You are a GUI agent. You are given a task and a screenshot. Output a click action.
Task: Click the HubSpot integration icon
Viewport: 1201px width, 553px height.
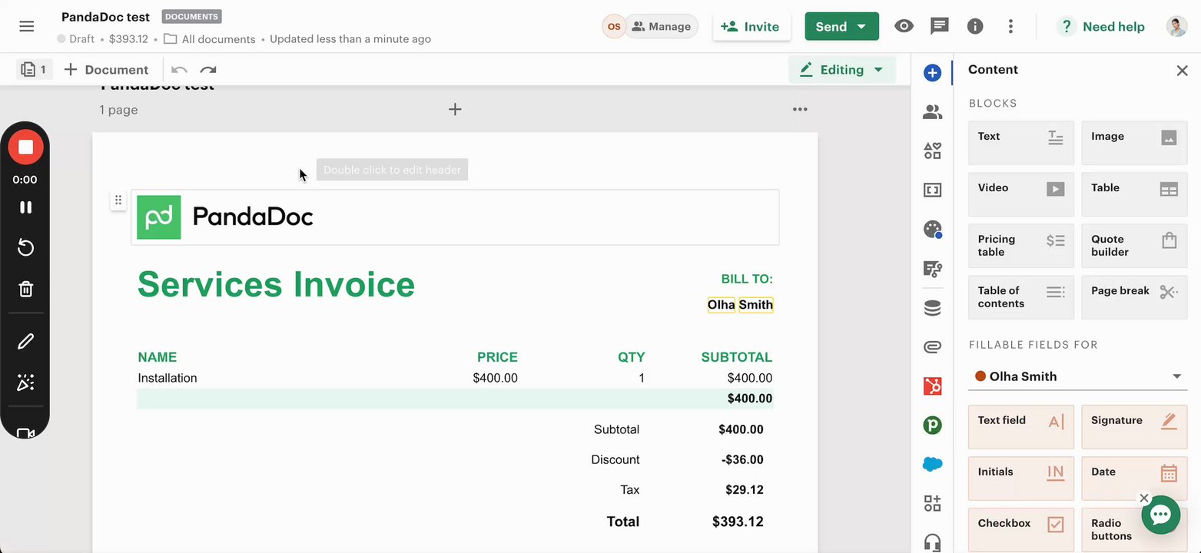[x=932, y=386]
